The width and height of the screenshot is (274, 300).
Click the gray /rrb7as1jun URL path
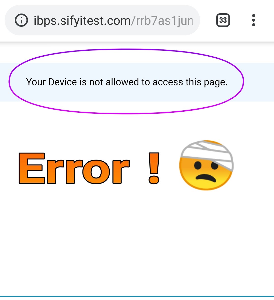coord(162,21)
